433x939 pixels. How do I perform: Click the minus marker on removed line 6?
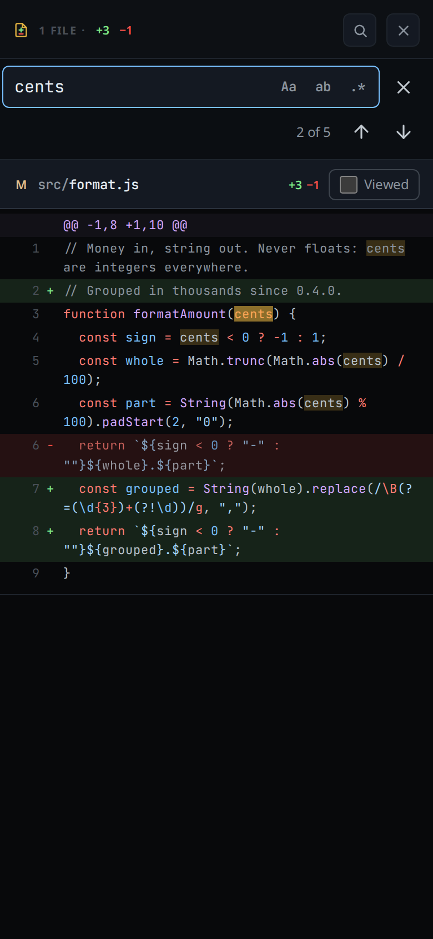51,446
